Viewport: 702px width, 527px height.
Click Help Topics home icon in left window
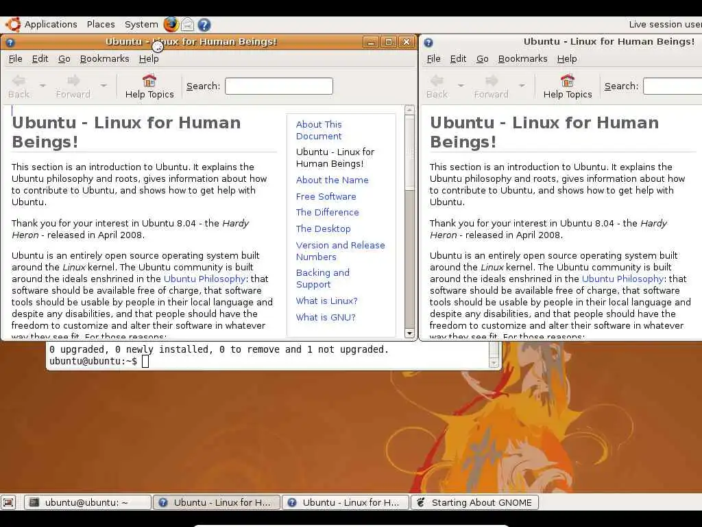(149, 81)
